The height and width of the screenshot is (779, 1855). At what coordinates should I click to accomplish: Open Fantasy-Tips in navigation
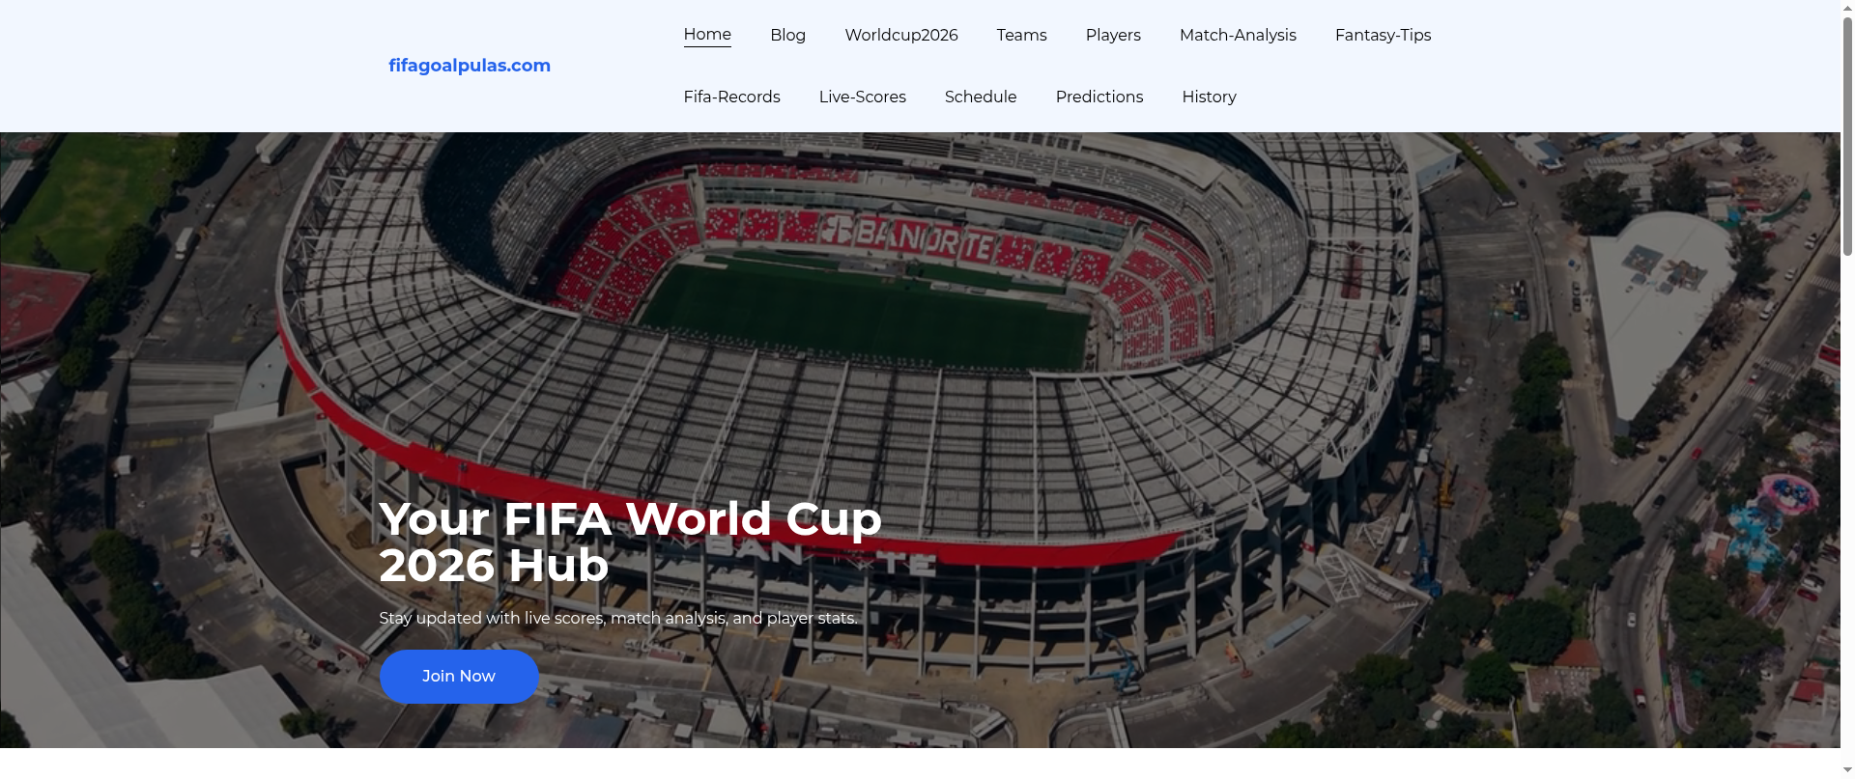click(x=1383, y=35)
